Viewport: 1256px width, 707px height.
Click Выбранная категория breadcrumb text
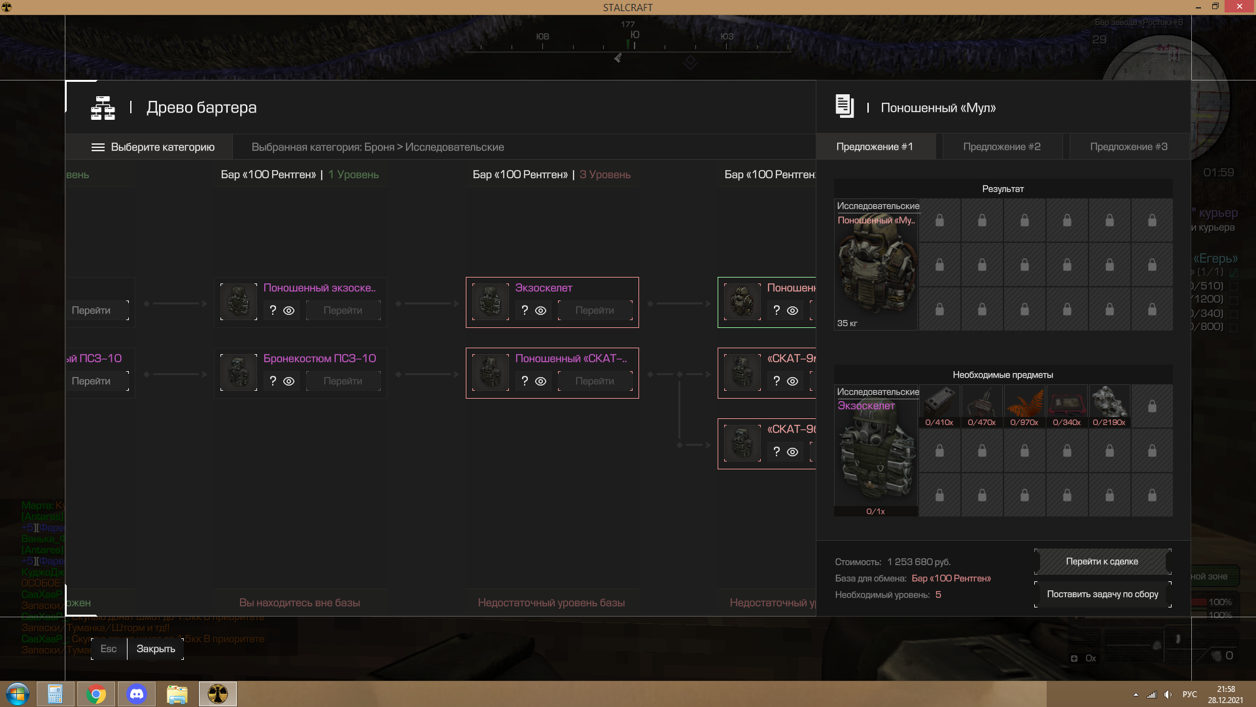click(377, 147)
